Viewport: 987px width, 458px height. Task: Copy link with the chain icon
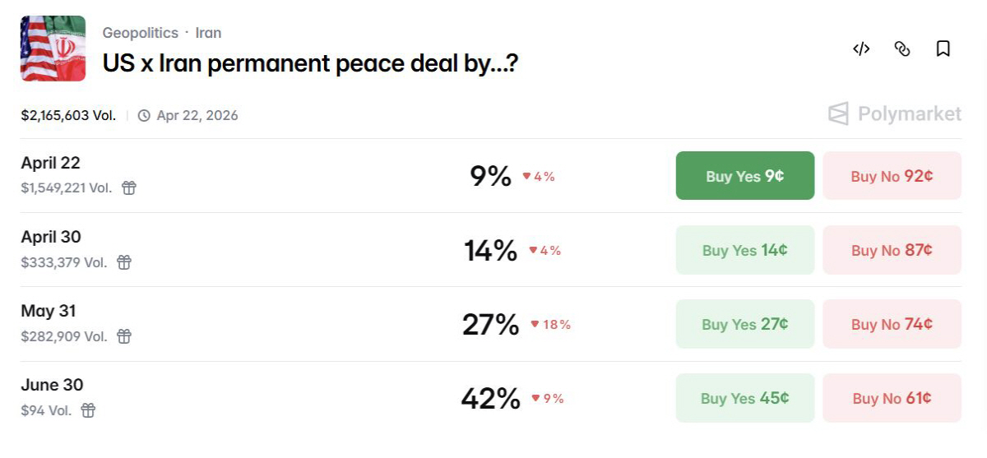902,49
